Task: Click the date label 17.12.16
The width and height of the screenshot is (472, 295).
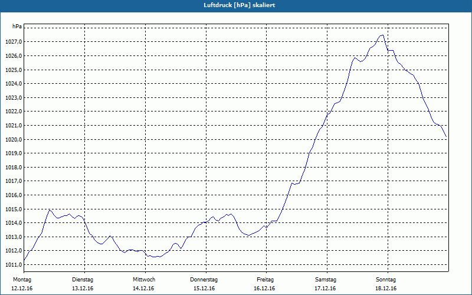Action: (325, 289)
